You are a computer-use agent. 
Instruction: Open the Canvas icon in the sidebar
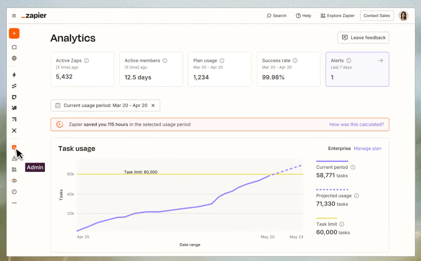coord(14,119)
